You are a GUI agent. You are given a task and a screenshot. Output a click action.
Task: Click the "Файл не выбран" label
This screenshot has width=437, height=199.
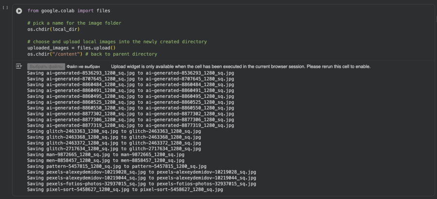coord(84,66)
